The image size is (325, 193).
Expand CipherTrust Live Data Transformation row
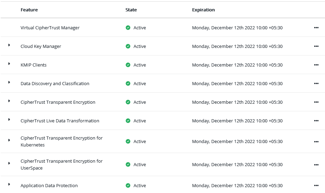coord(9,120)
